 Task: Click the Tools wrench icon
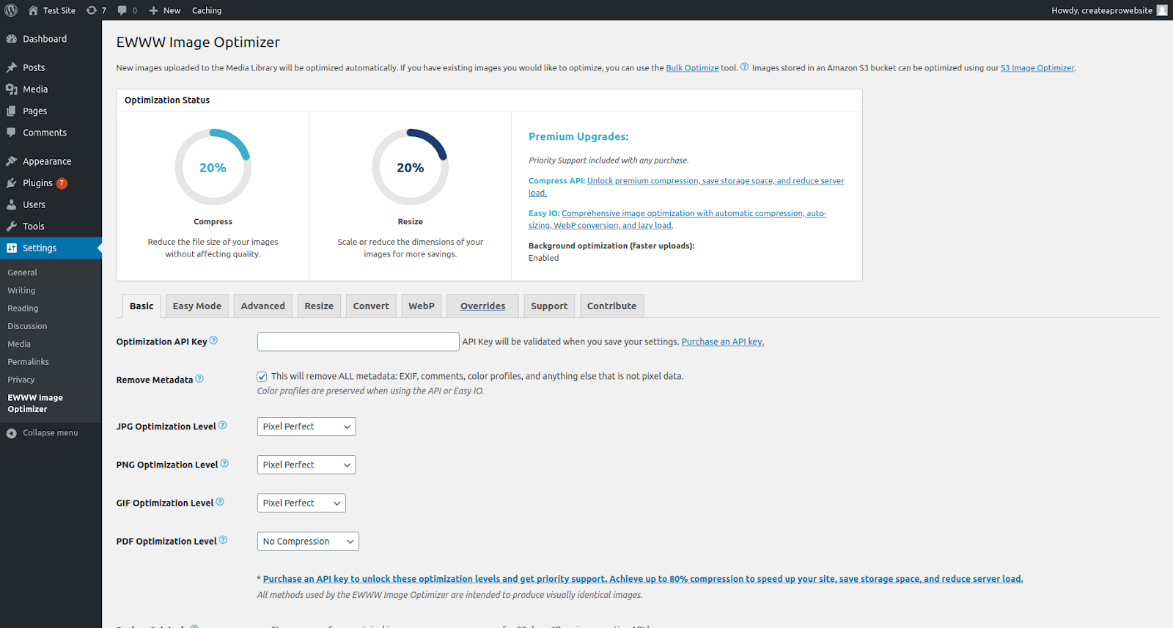(12, 226)
